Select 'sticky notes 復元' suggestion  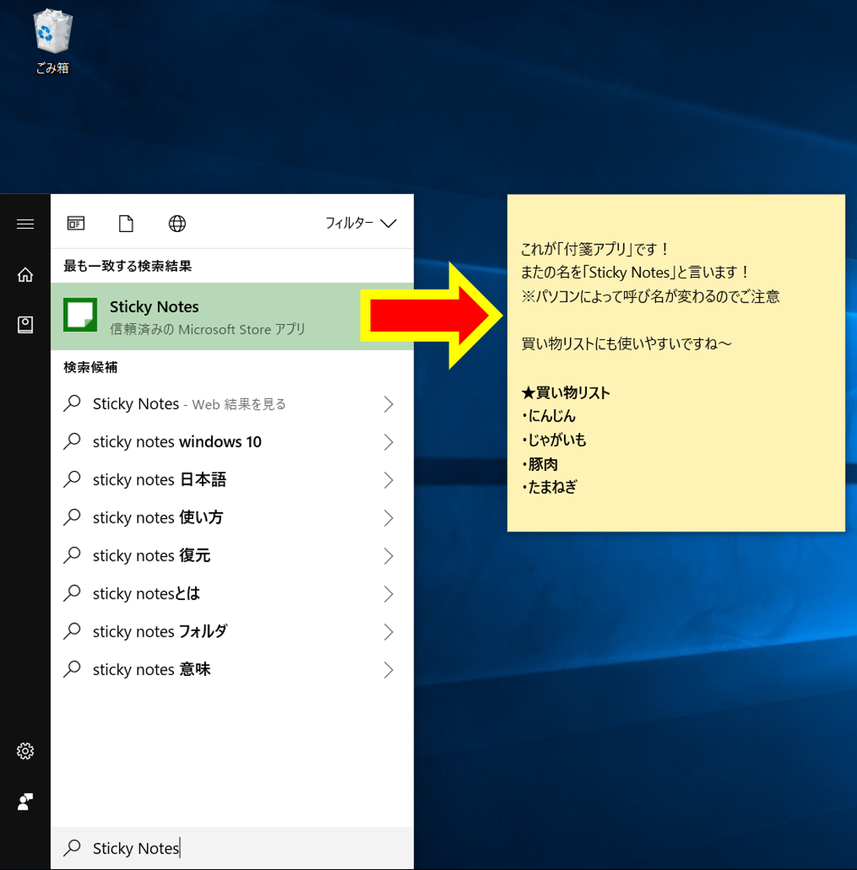click(232, 555)
